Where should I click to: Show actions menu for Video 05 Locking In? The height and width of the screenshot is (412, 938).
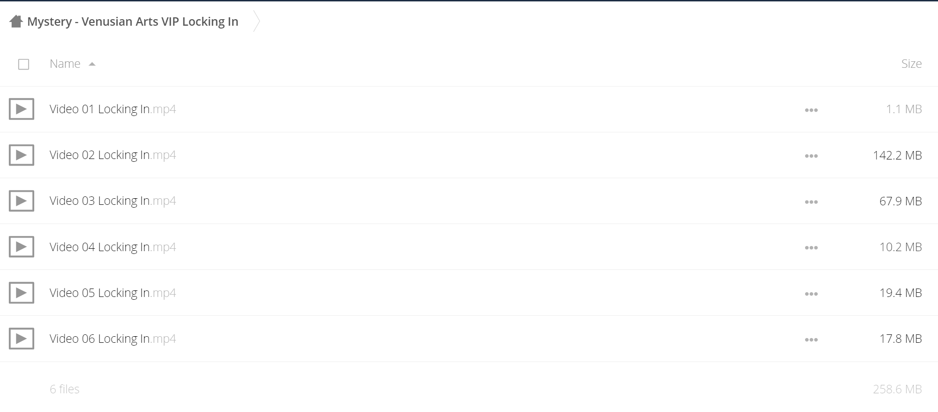pyautogui.click(x=811, y=294)
